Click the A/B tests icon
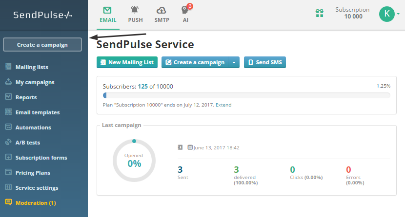The width and height of the screenshot is (405, 217). tap(8, 142)
